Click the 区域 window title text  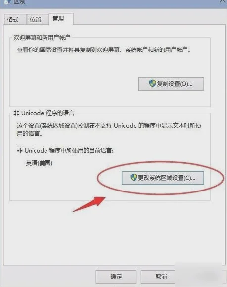point(19,2)
